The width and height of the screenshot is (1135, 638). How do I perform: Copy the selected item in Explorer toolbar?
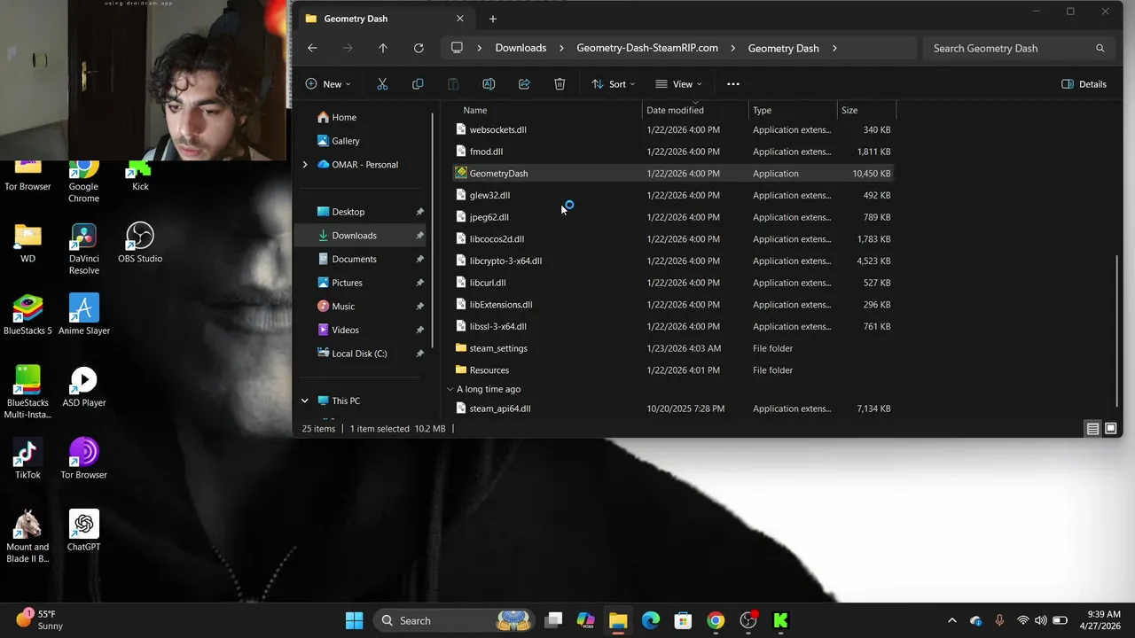point(418,84)
